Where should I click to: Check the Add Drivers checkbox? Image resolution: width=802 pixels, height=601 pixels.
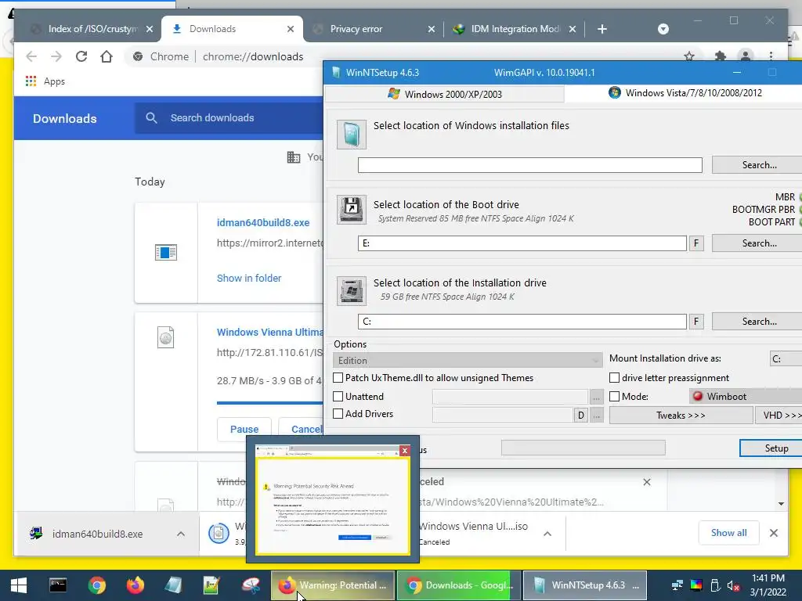[x=338, y=413]
